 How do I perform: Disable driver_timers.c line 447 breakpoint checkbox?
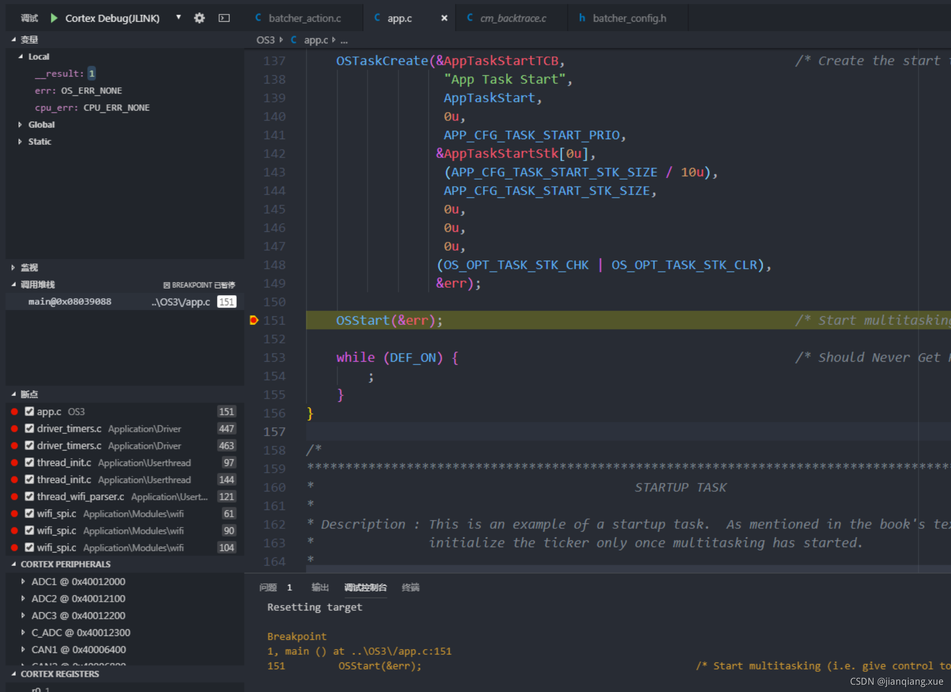coord(29,429)
